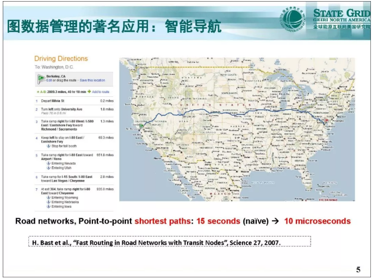Click the Edit link under Berkeley, CA

tap(49, 80)
